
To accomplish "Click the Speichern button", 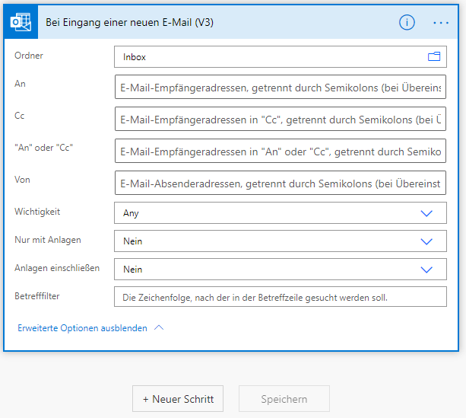I will (x=284, y=399).
